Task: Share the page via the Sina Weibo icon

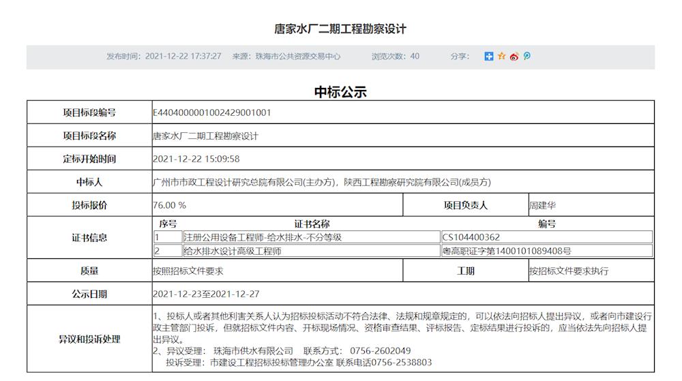Action: click(x=514, y=57)
